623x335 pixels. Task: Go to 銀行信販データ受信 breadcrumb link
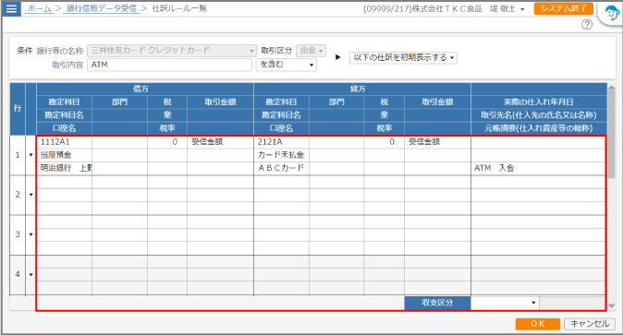coord(102,8)
